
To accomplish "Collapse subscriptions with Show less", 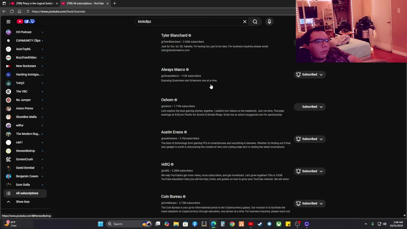I will pyautogui.click(x=25, y=202).
